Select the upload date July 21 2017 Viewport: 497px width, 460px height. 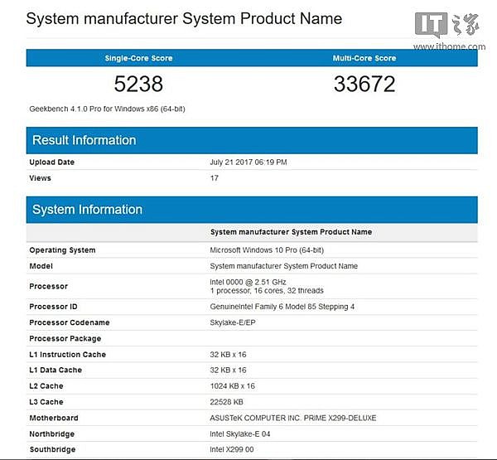pyautogui.click(x=248, y=162)
